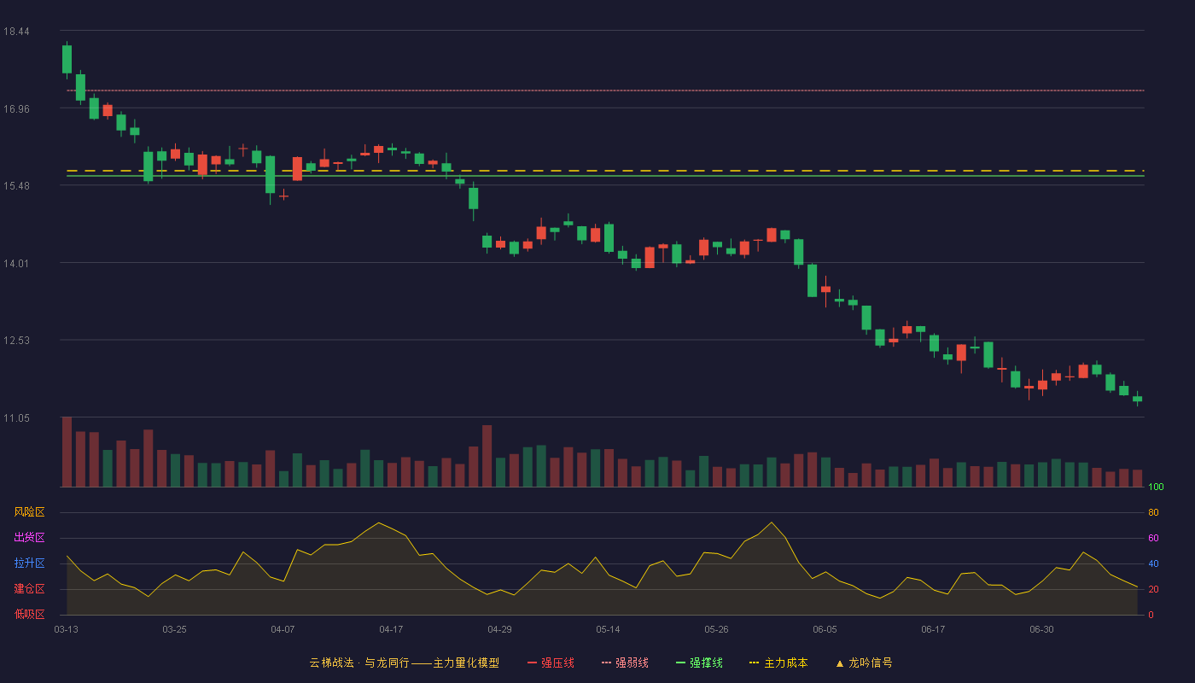Toggle the 龙吟信号 triangle legend item
This screenshot has height=683, width=1195.
tap(864, 663)
